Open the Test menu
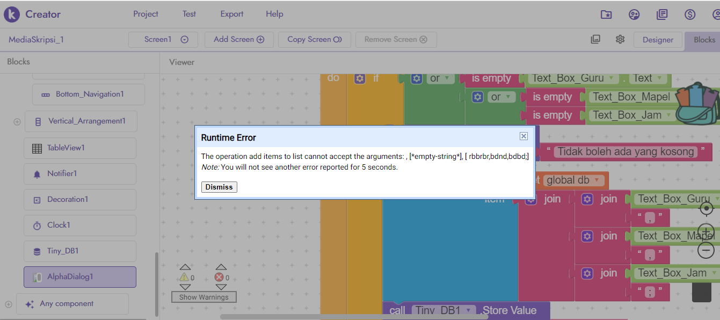This screenshot has height=320, width=720. 189,14
